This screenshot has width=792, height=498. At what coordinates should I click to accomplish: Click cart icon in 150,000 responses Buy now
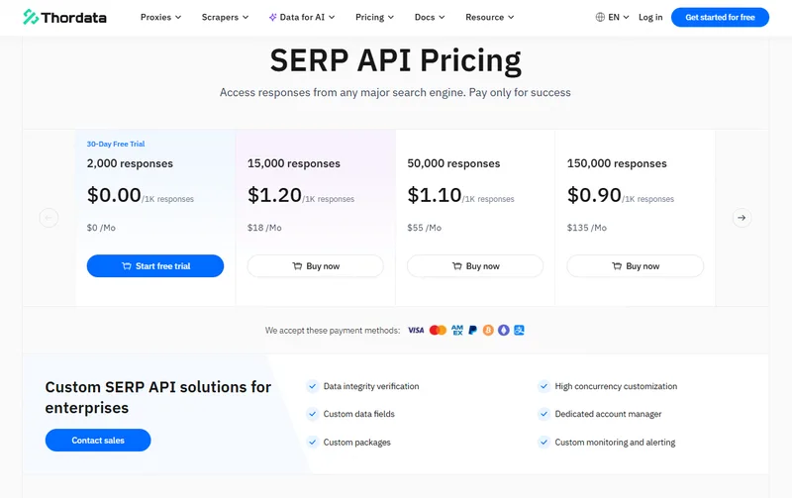coord(617,266)
